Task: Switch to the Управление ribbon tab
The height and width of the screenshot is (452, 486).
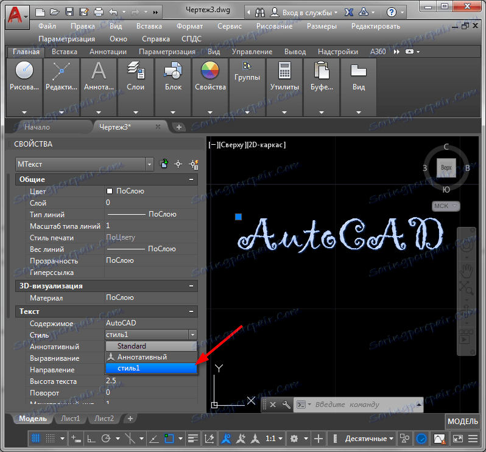Action: [252, 52]
